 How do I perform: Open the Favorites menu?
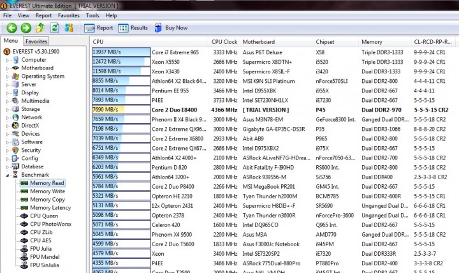tap(69, 15)
